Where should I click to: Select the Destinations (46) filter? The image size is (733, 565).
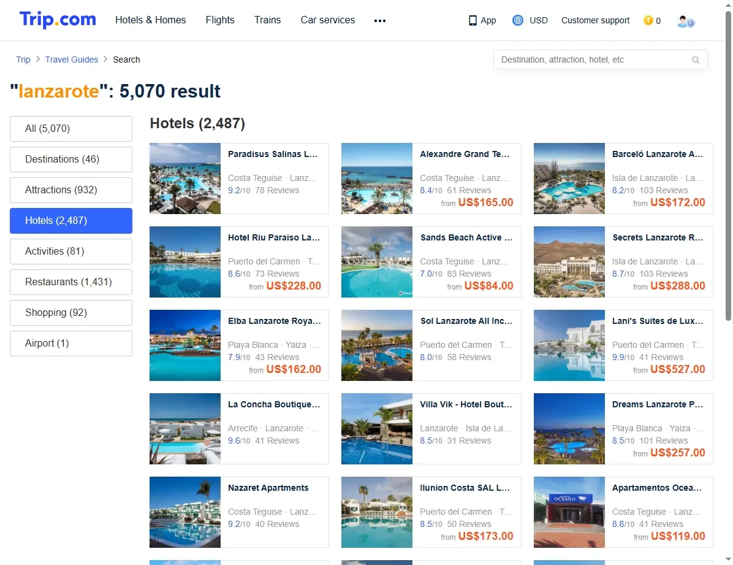[x=71, y=159]
